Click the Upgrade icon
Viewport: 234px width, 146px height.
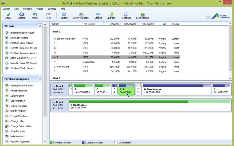(111, 14)
